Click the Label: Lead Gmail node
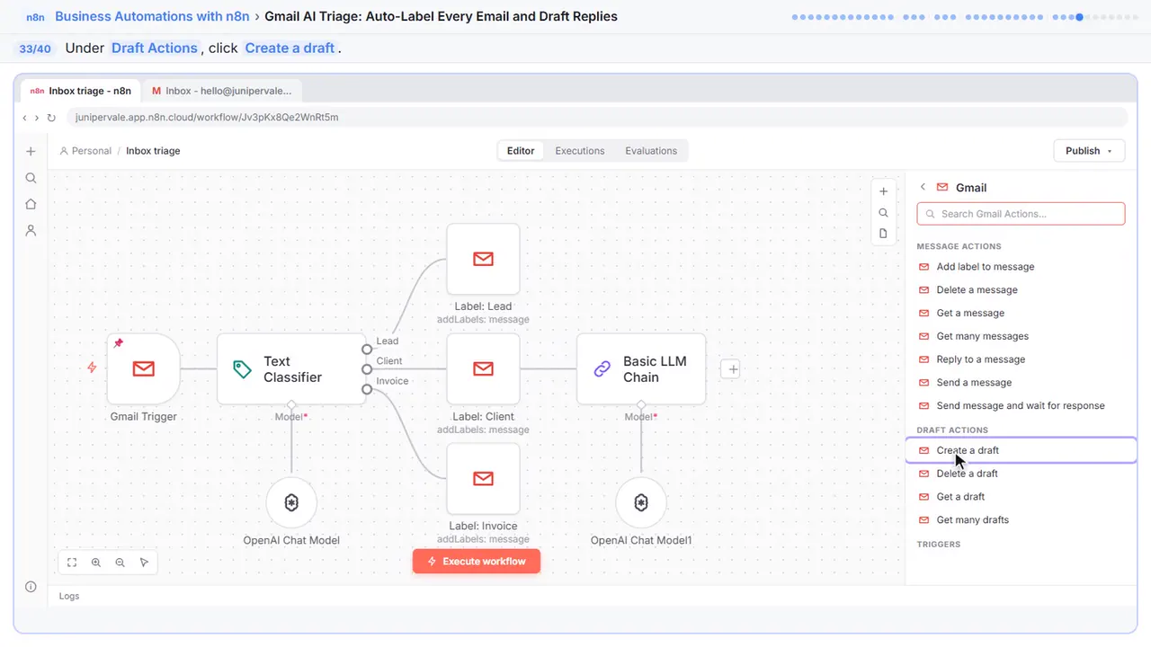Screen dimensions: 1151x647 pos(483,259)
